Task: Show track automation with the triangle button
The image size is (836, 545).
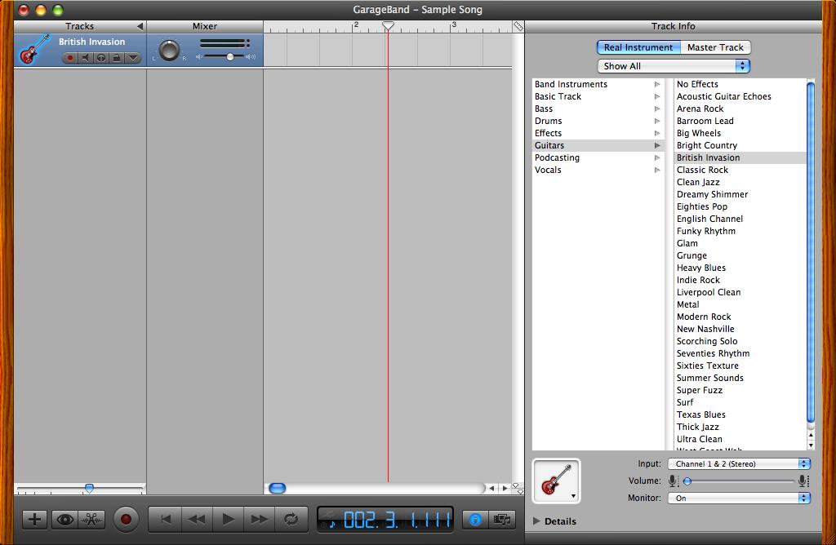Action: (133, 58)
